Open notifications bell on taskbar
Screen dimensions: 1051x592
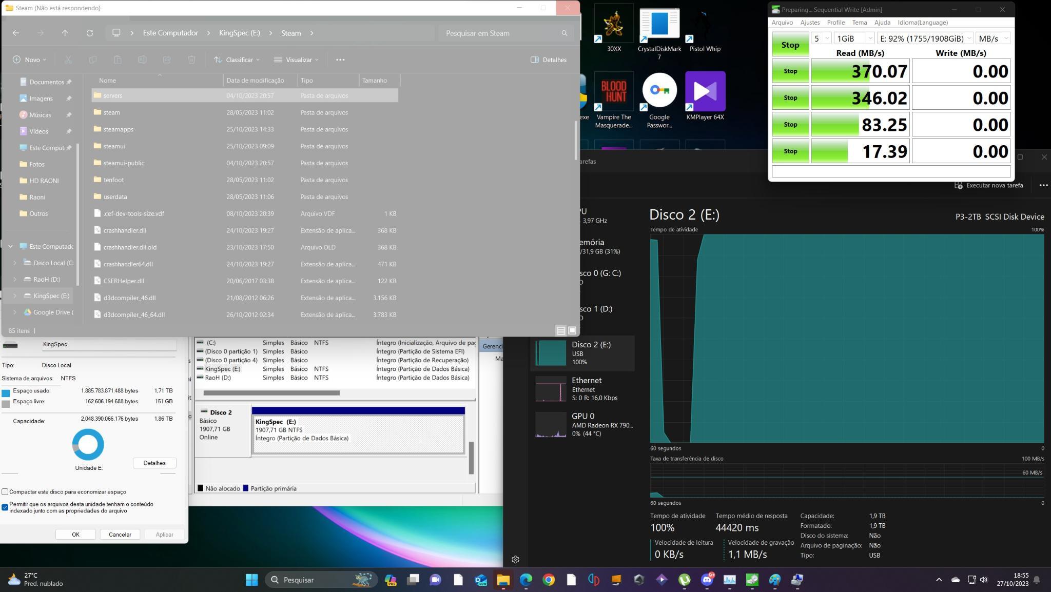click(x=1037, y=580)
